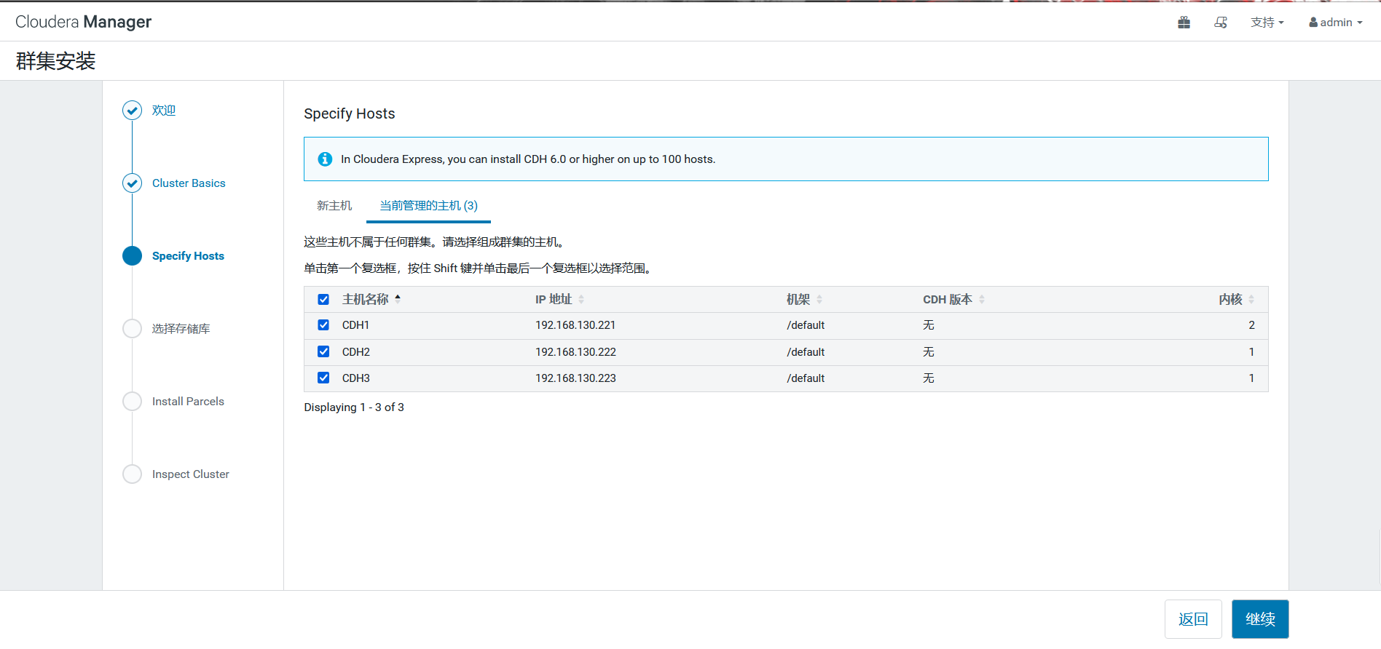The width and height of the screenshot is (1381, 649).
Task: Click the Displaying 1 - 3 of 3 text
Action: point(354,407)
